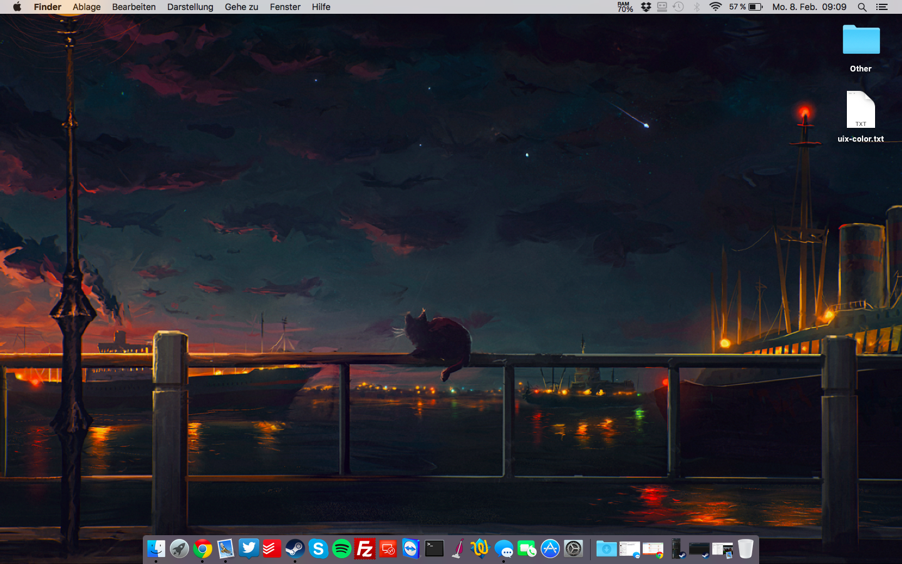Image resolution: width=902 pixels, height=564 pixels.
Task: Open the Darstellung menu
Action: pos(190,7)
